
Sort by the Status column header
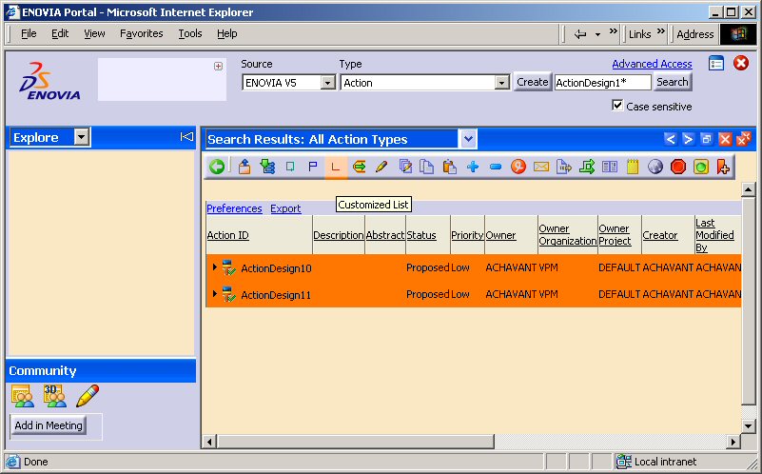tap(421, 235)
